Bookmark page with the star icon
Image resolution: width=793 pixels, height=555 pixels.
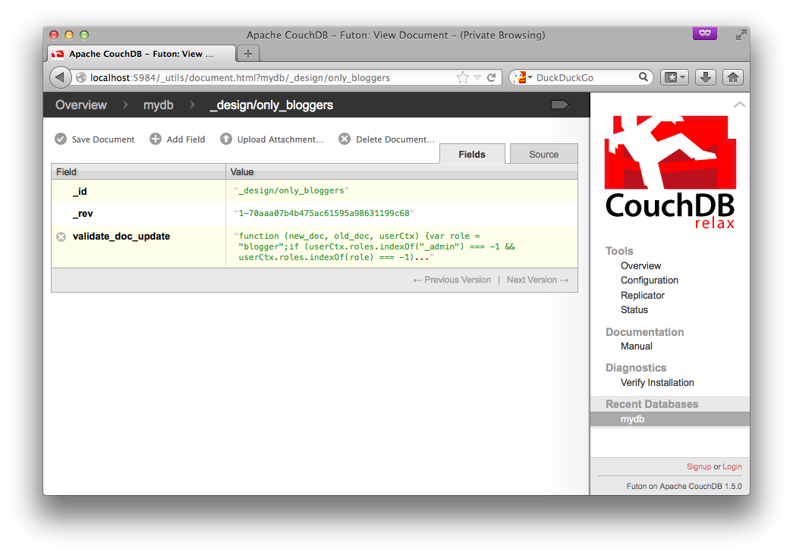462,77
